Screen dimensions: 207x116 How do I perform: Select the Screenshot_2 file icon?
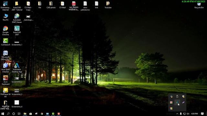pos(17,80)
